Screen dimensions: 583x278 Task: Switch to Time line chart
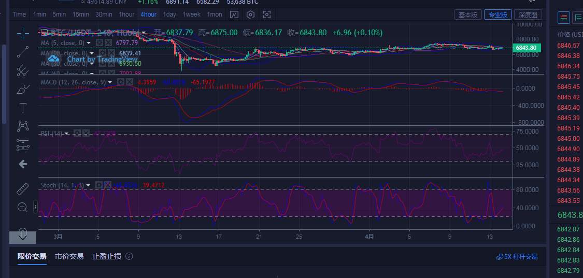point(19,14)
